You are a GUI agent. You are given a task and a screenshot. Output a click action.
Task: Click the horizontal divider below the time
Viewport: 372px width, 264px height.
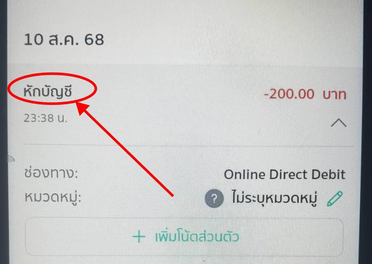tap(189, 145)
